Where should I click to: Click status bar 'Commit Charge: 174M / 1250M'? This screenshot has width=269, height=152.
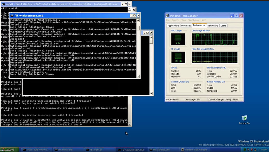click(223, 99)
